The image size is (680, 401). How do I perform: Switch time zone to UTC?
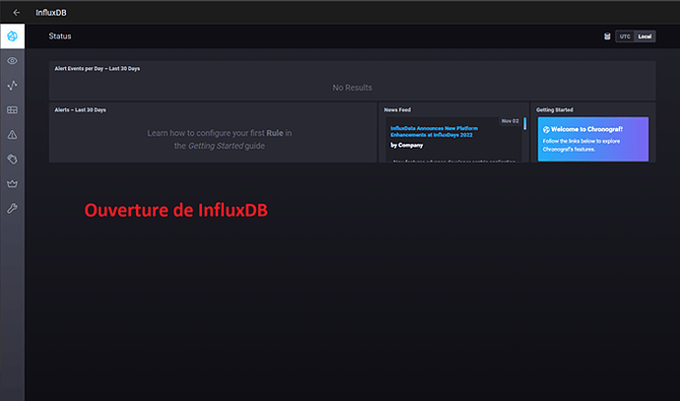[625, 36]
